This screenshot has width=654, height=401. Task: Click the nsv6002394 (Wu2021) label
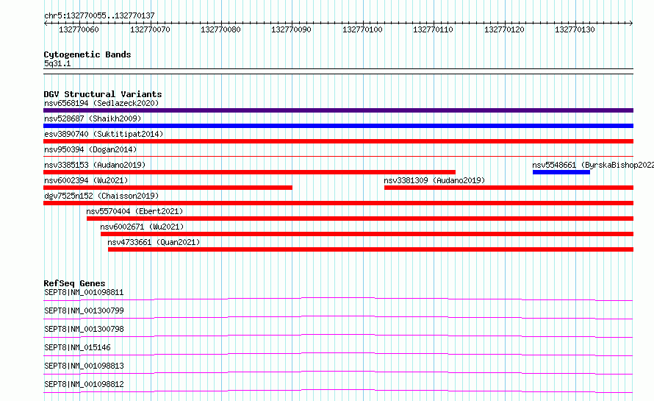click(86, 180)
